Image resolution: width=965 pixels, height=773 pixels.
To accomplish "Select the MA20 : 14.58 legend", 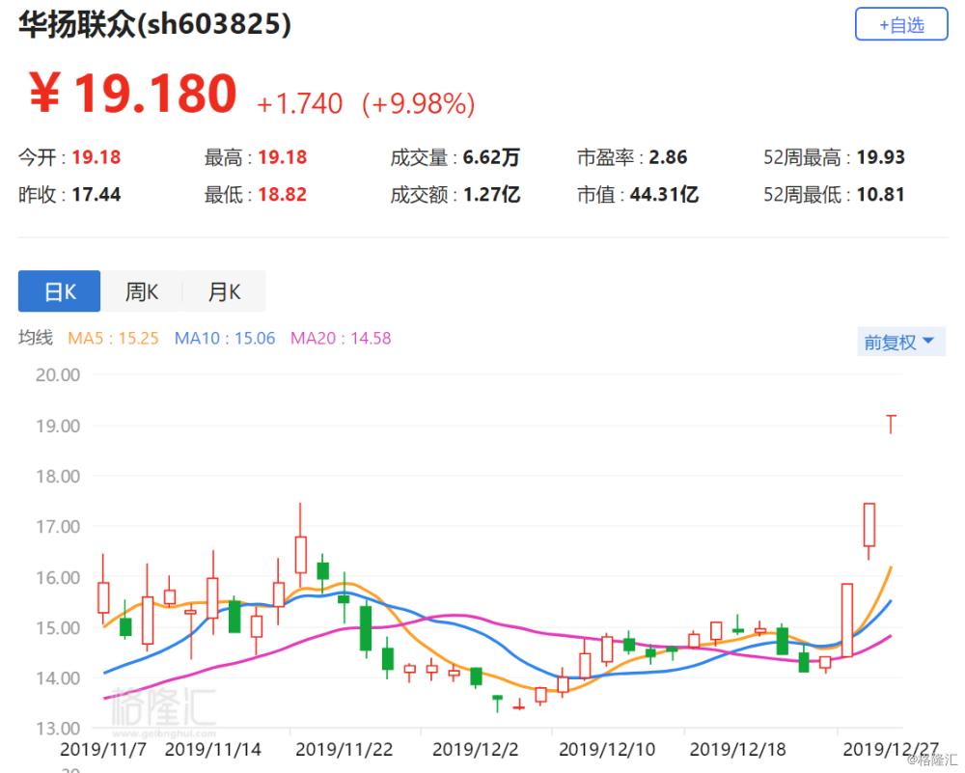I will coord(341,338).
